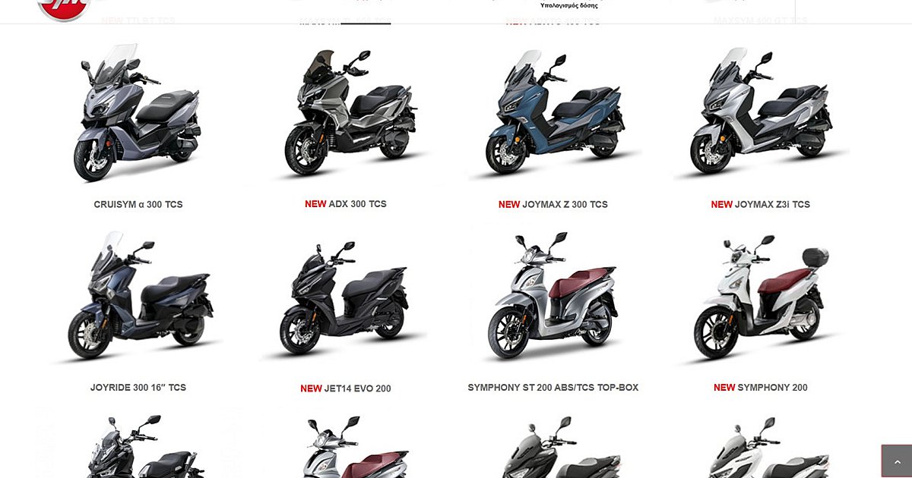Go to NEW SYMPHONY 200 page

pyautogui.click(x=760, y=388)
